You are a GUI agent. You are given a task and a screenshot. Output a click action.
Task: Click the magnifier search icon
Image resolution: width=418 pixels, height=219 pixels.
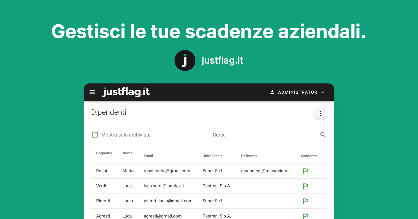pyautogui.click(x=323, y=135)
